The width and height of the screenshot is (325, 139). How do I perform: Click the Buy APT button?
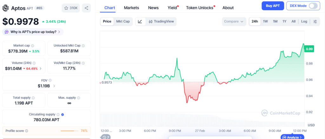[273, 6]
